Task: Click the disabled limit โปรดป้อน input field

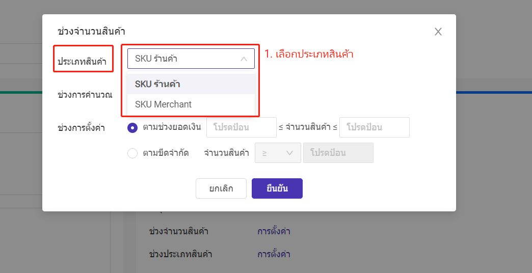Action: (x=338, y=153)
